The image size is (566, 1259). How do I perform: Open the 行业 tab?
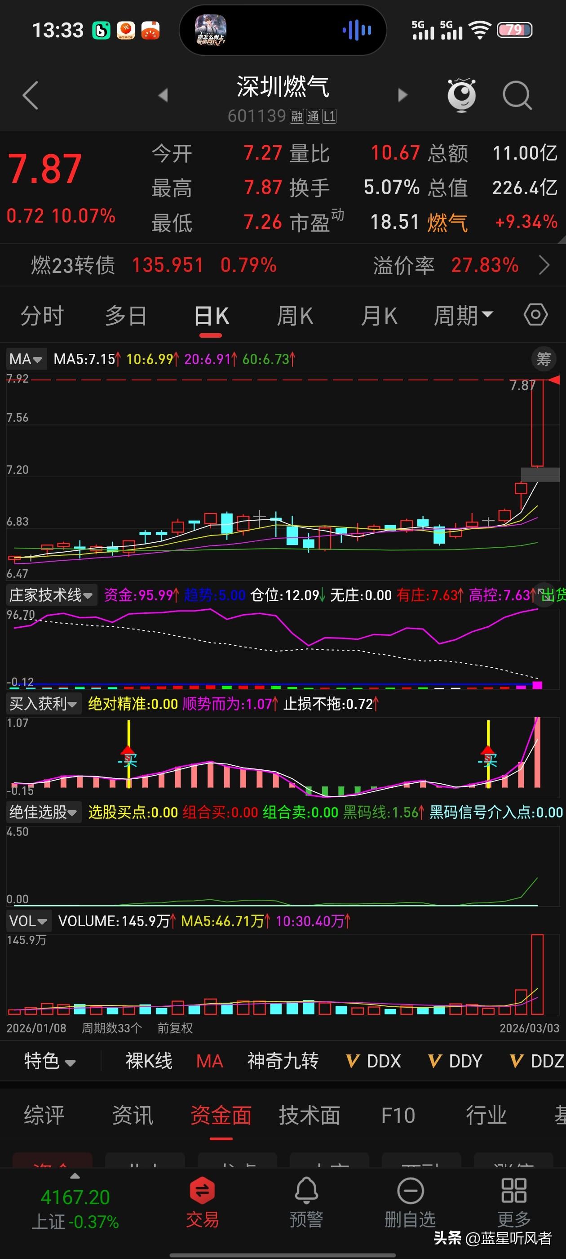coord(486,1115)
